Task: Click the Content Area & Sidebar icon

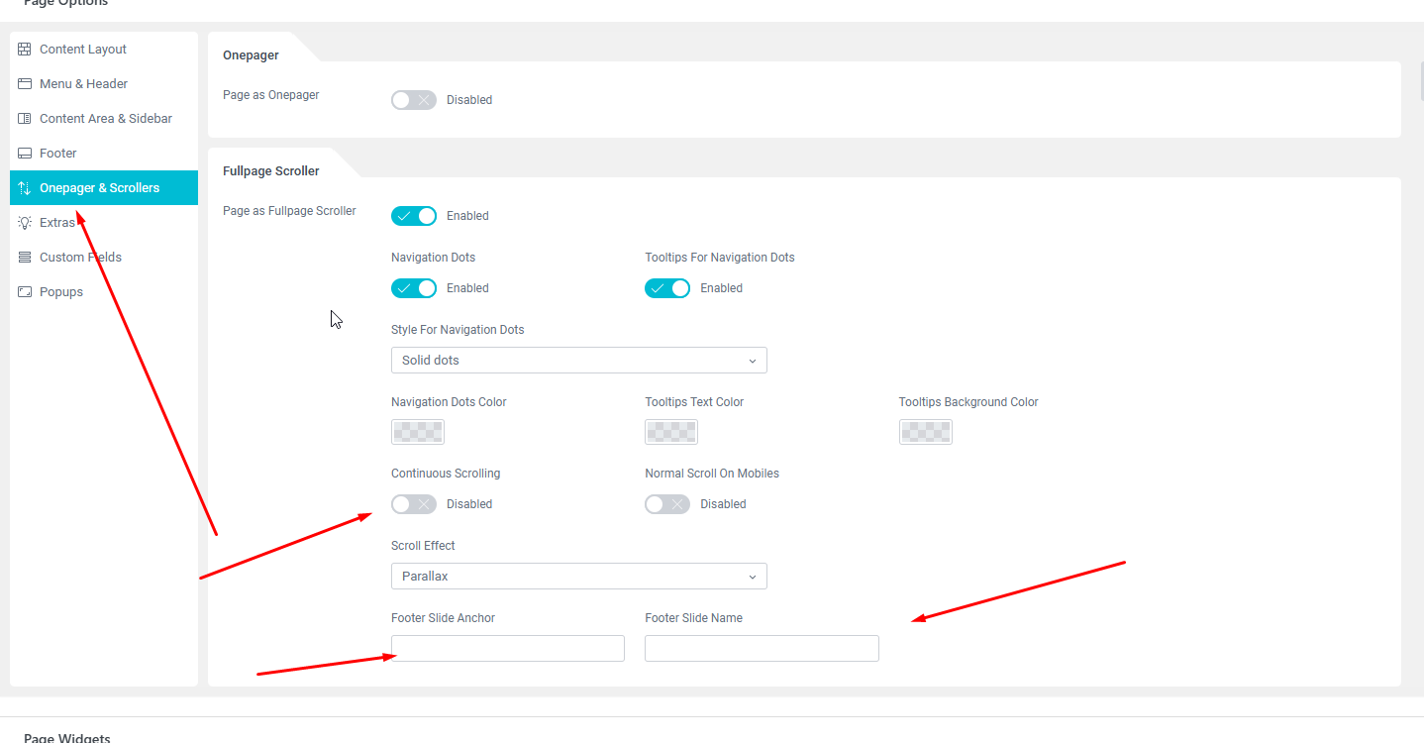Action: click(25, 119)
